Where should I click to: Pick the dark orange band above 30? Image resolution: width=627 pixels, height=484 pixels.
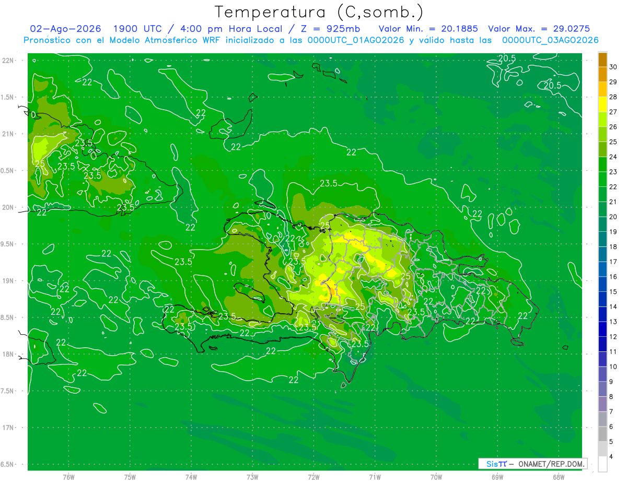(x=602, y=60)
